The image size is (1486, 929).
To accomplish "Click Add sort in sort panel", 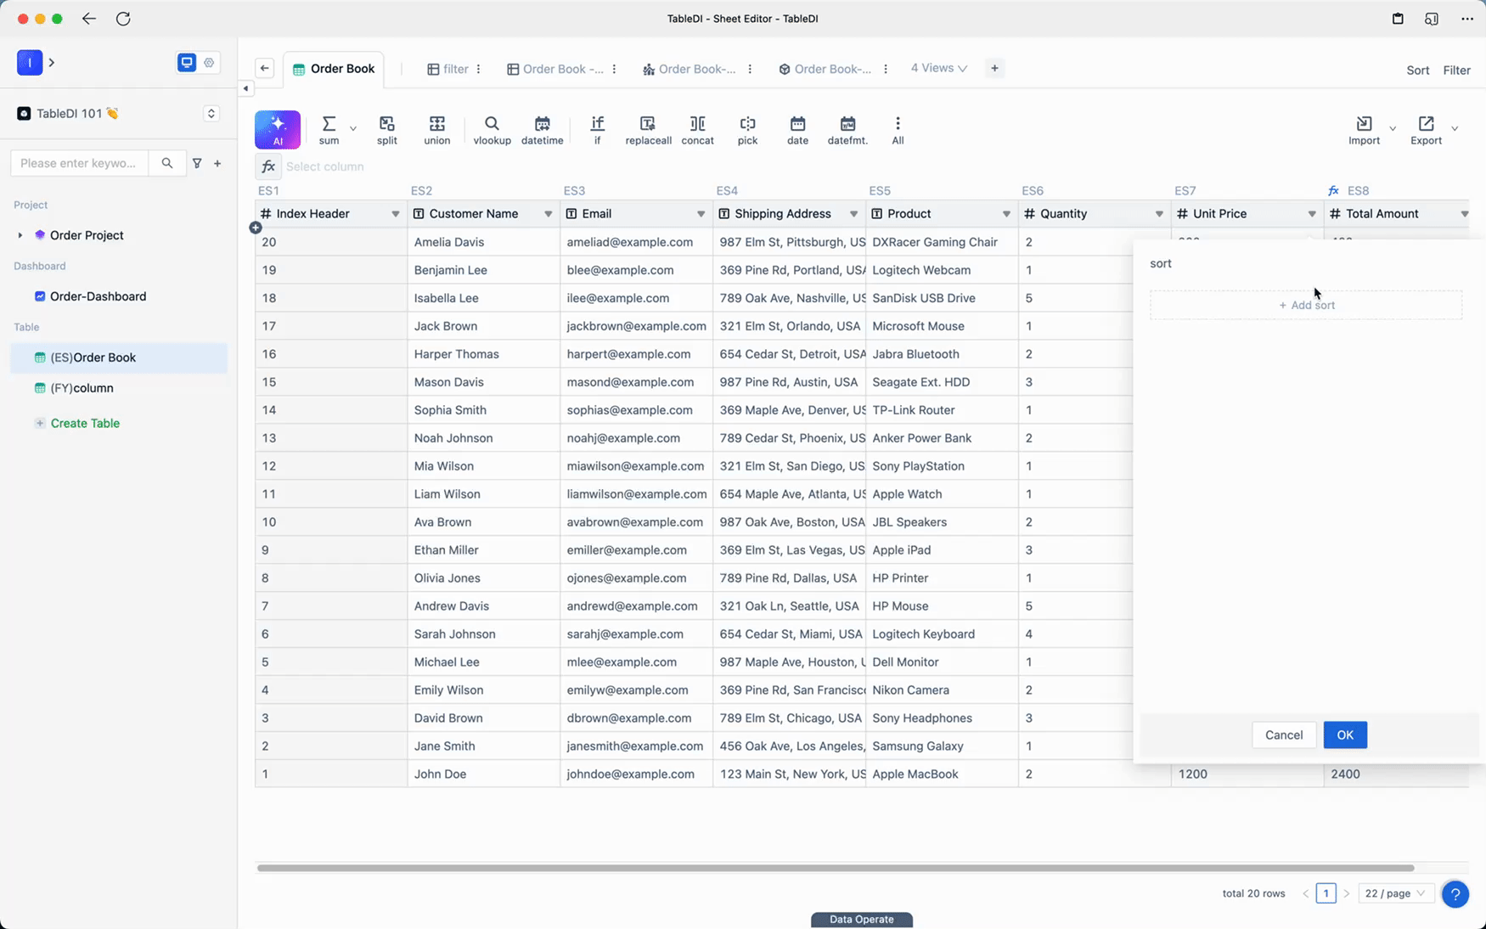I will (1306, 305).
